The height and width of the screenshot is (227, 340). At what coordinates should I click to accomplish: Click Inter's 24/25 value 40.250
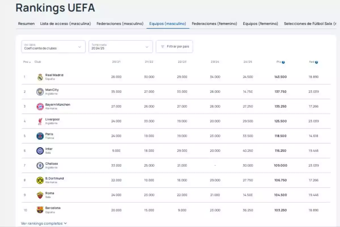click(x=248, y=151)
